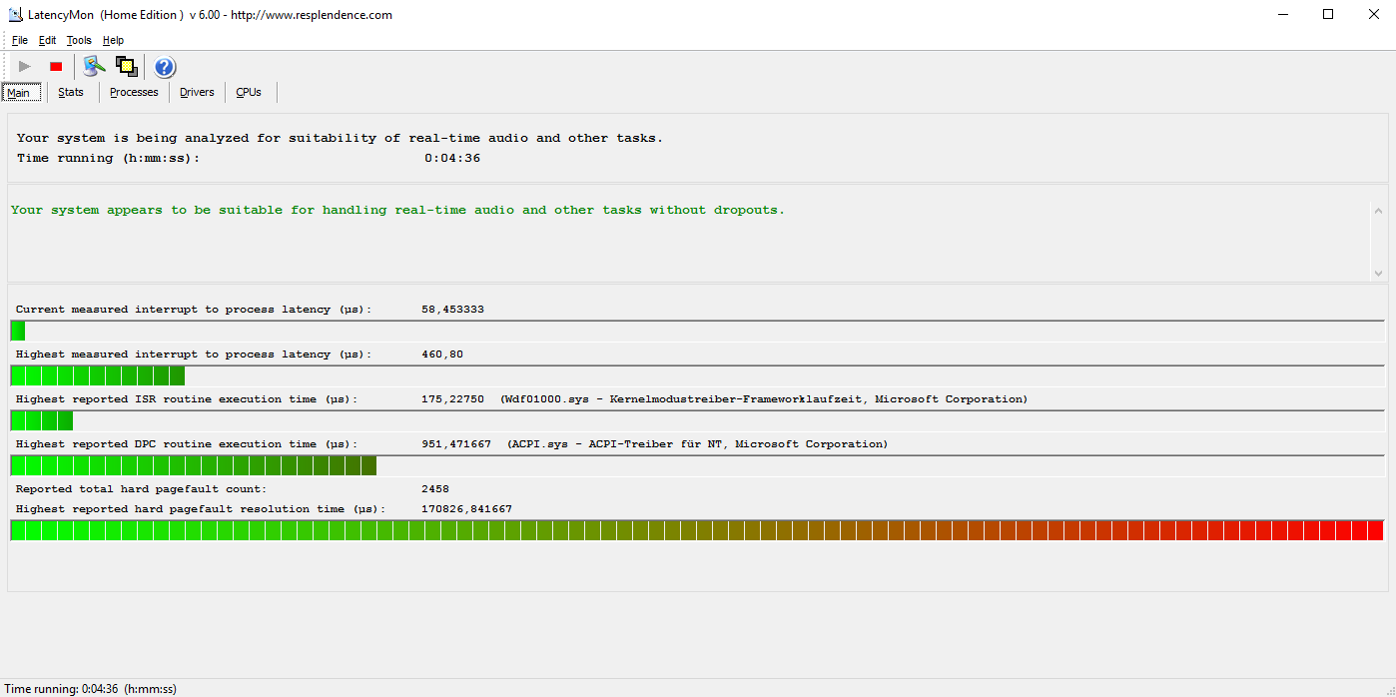
Task: Open the File menu
Action: point(20,41)
